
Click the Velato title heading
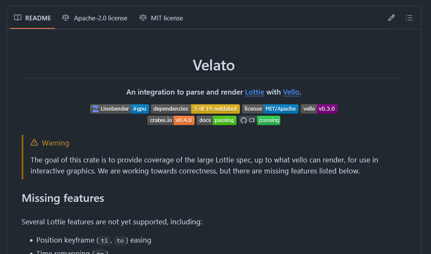click(214, 65)
